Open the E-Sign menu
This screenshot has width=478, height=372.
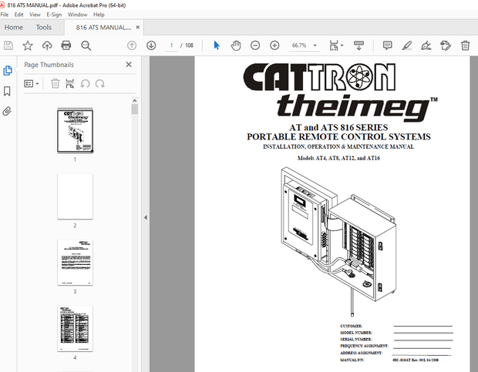click(x=54, y=15)
